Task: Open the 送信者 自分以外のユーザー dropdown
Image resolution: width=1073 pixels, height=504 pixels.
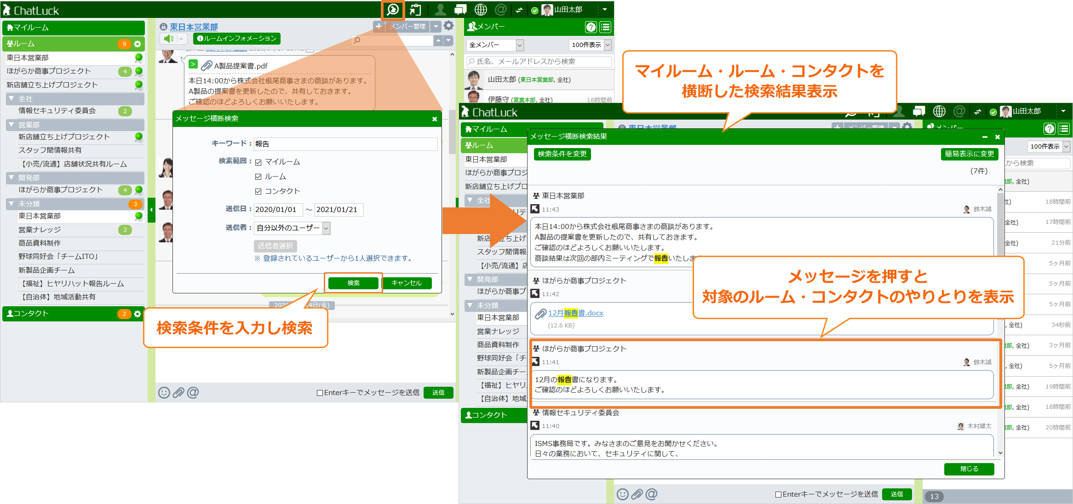Action: click(292, 228)
